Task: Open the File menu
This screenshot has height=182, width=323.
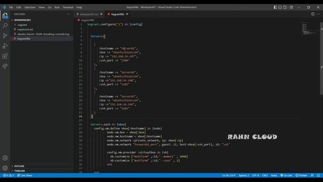Action: click(x=11, y=7)
